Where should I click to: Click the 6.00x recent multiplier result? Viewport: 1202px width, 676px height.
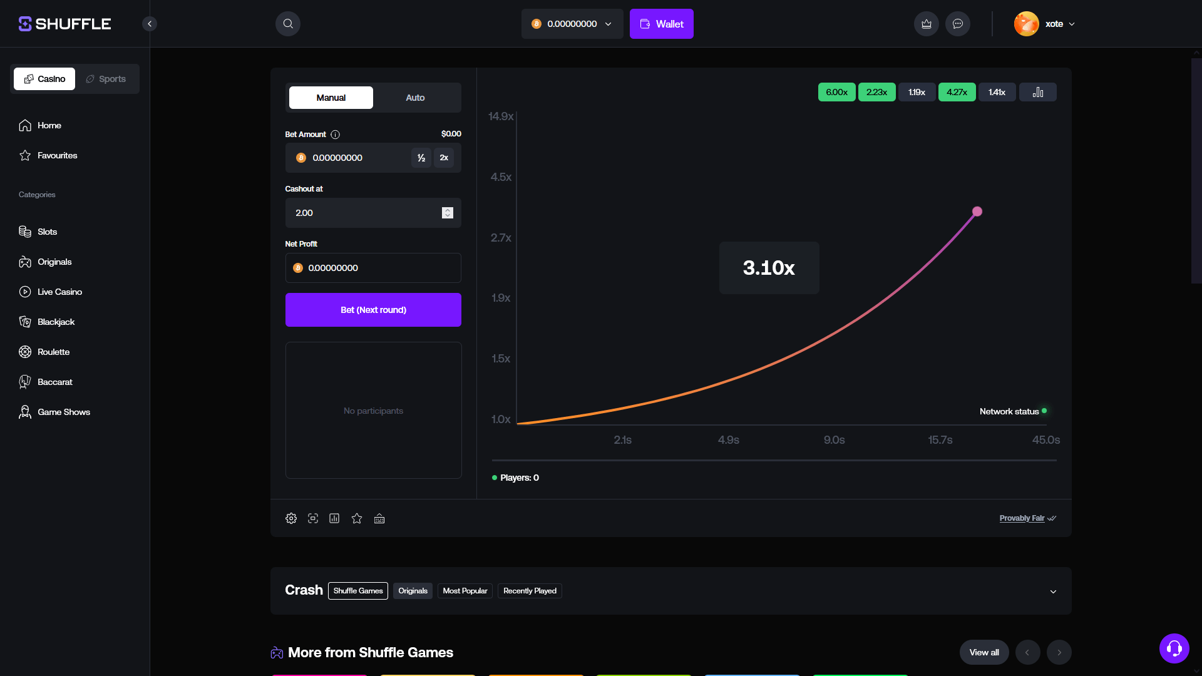coord(837,91)
